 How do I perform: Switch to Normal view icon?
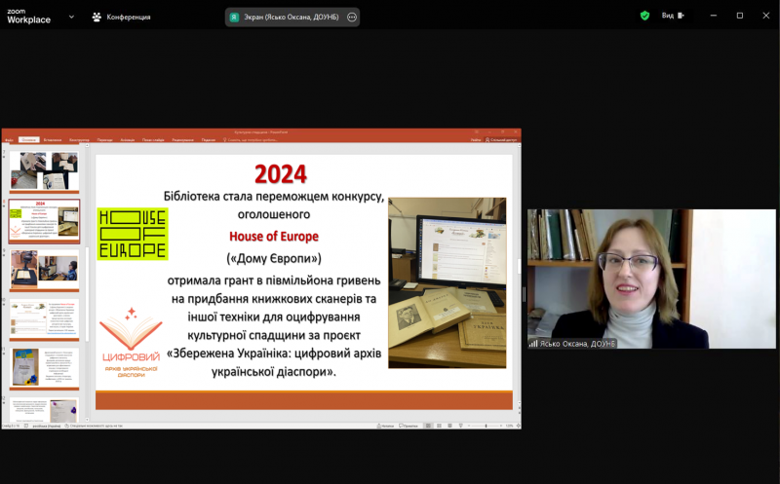[428, 426]
